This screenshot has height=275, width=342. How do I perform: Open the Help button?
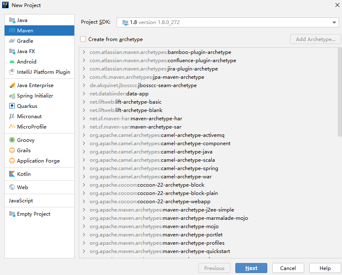point(325,268)
